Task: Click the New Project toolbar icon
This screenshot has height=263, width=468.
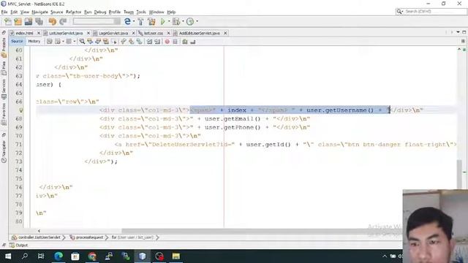Action: (18, 21)
